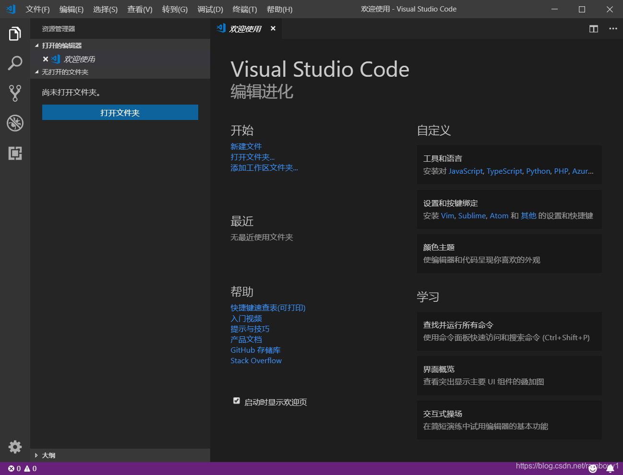
Task: Open the editor more actions ellipsis
Action: coord(613,29)
